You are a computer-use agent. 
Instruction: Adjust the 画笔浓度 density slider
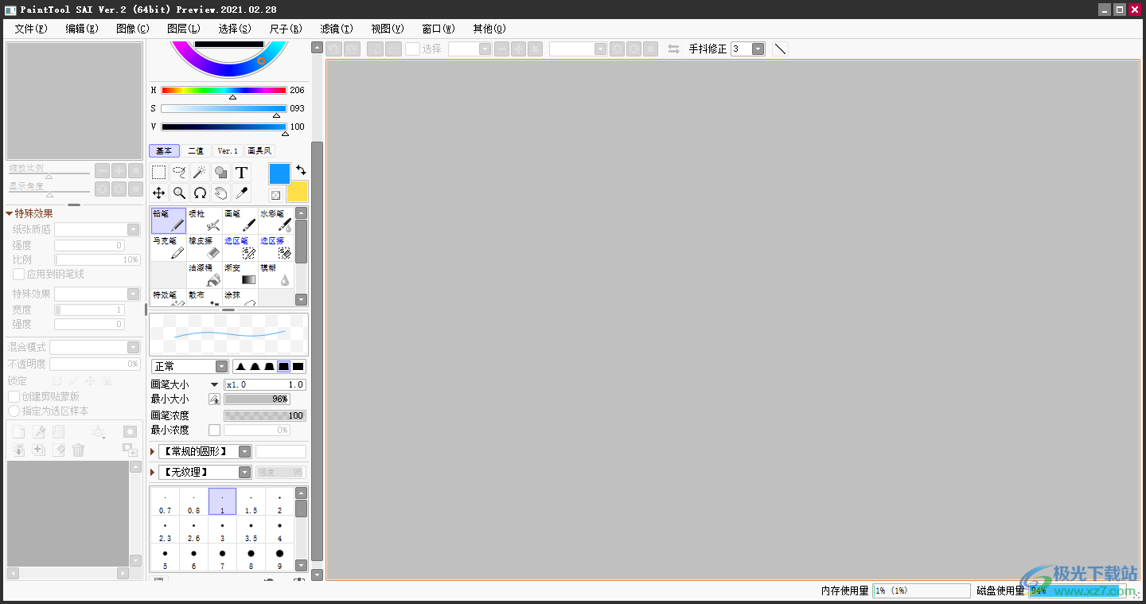click(x=265, y=415)
